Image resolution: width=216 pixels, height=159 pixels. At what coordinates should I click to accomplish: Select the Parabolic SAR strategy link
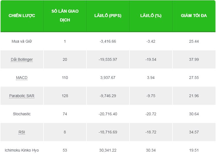click(22, 96)
